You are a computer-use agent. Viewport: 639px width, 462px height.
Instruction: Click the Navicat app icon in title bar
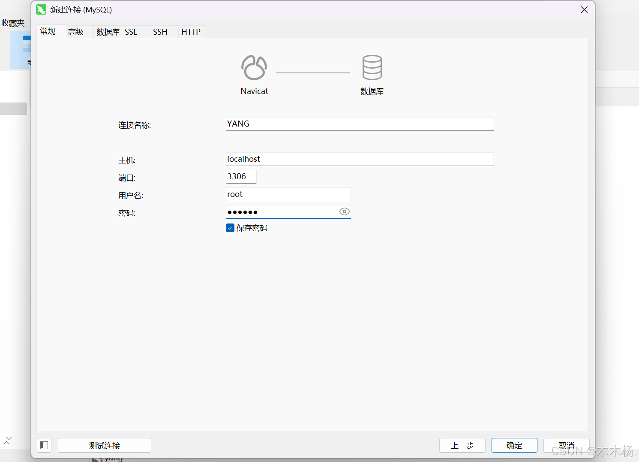point(41,9)
